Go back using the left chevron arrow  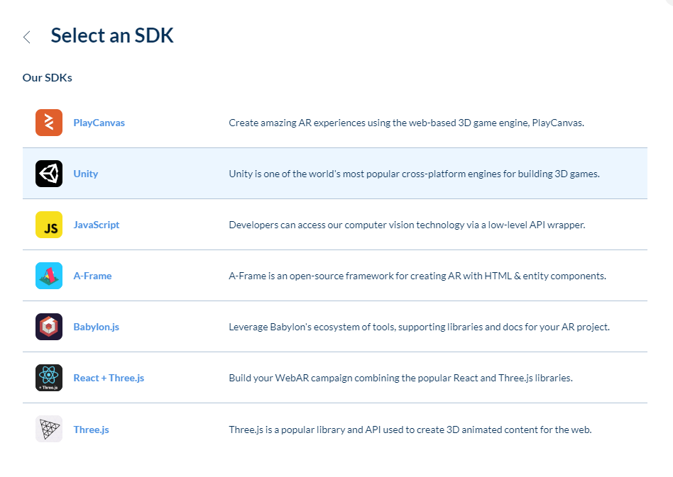pyautogui.click(x=26, y=38)
